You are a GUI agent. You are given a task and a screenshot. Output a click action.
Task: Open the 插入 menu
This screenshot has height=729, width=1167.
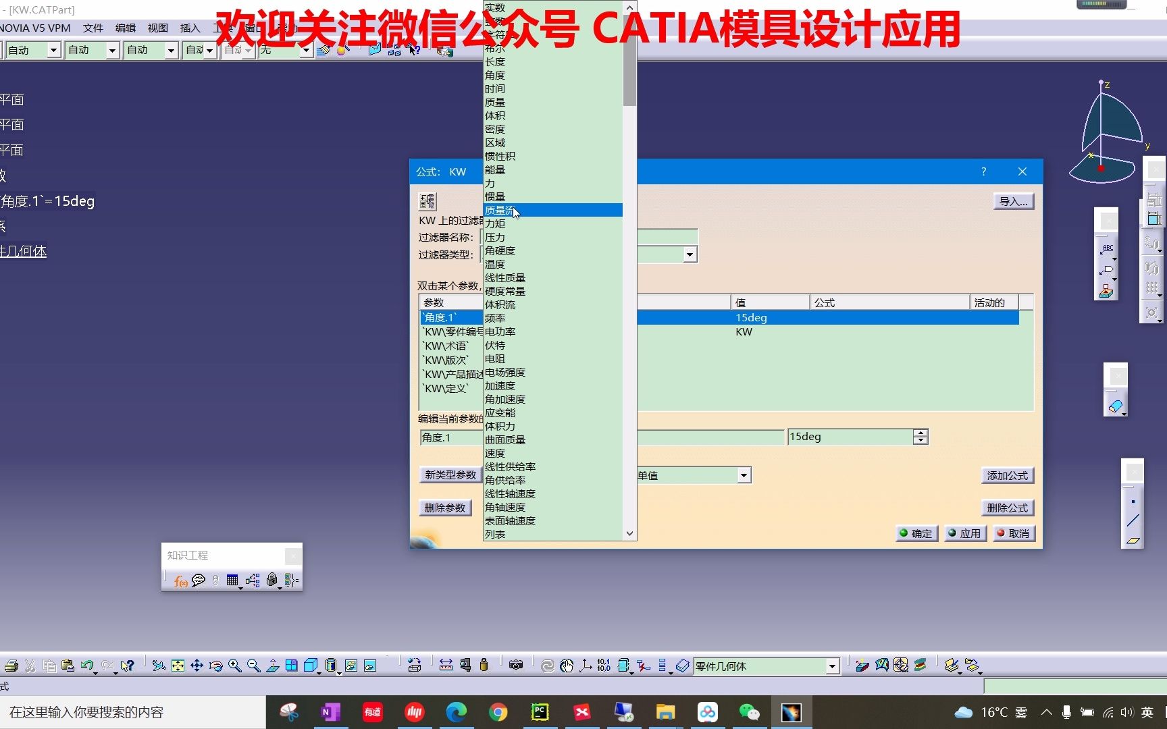pos(190,28)
